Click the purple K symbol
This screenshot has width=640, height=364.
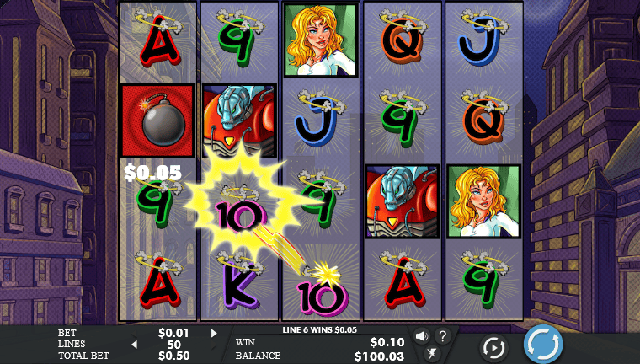pos(240,283)
